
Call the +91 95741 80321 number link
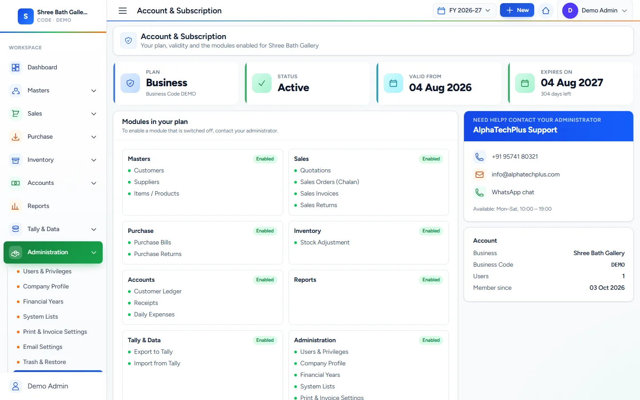coord(515,157)
